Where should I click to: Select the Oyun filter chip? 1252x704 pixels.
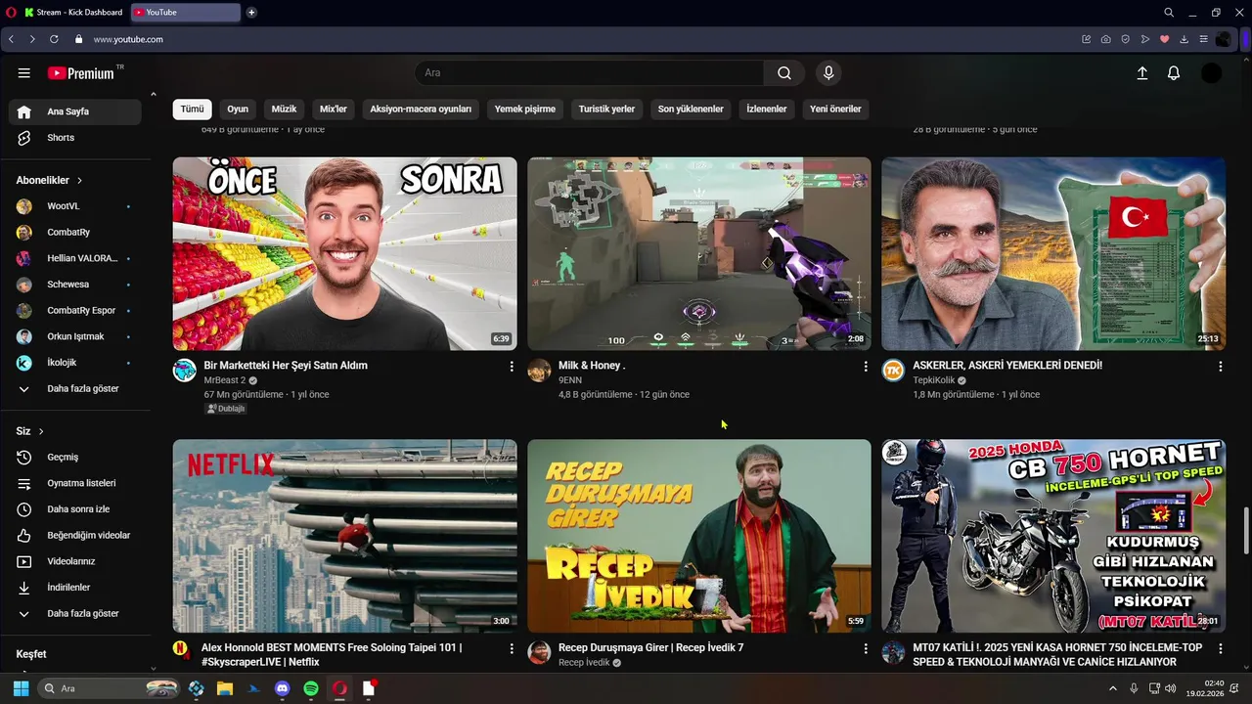click(x=238, y=109)
